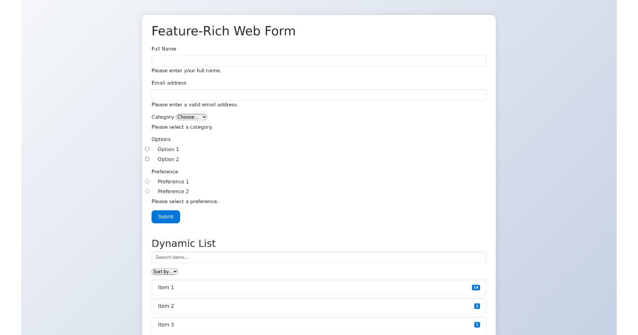Click the badge showing 2 on Item 2

coord(477,306)
